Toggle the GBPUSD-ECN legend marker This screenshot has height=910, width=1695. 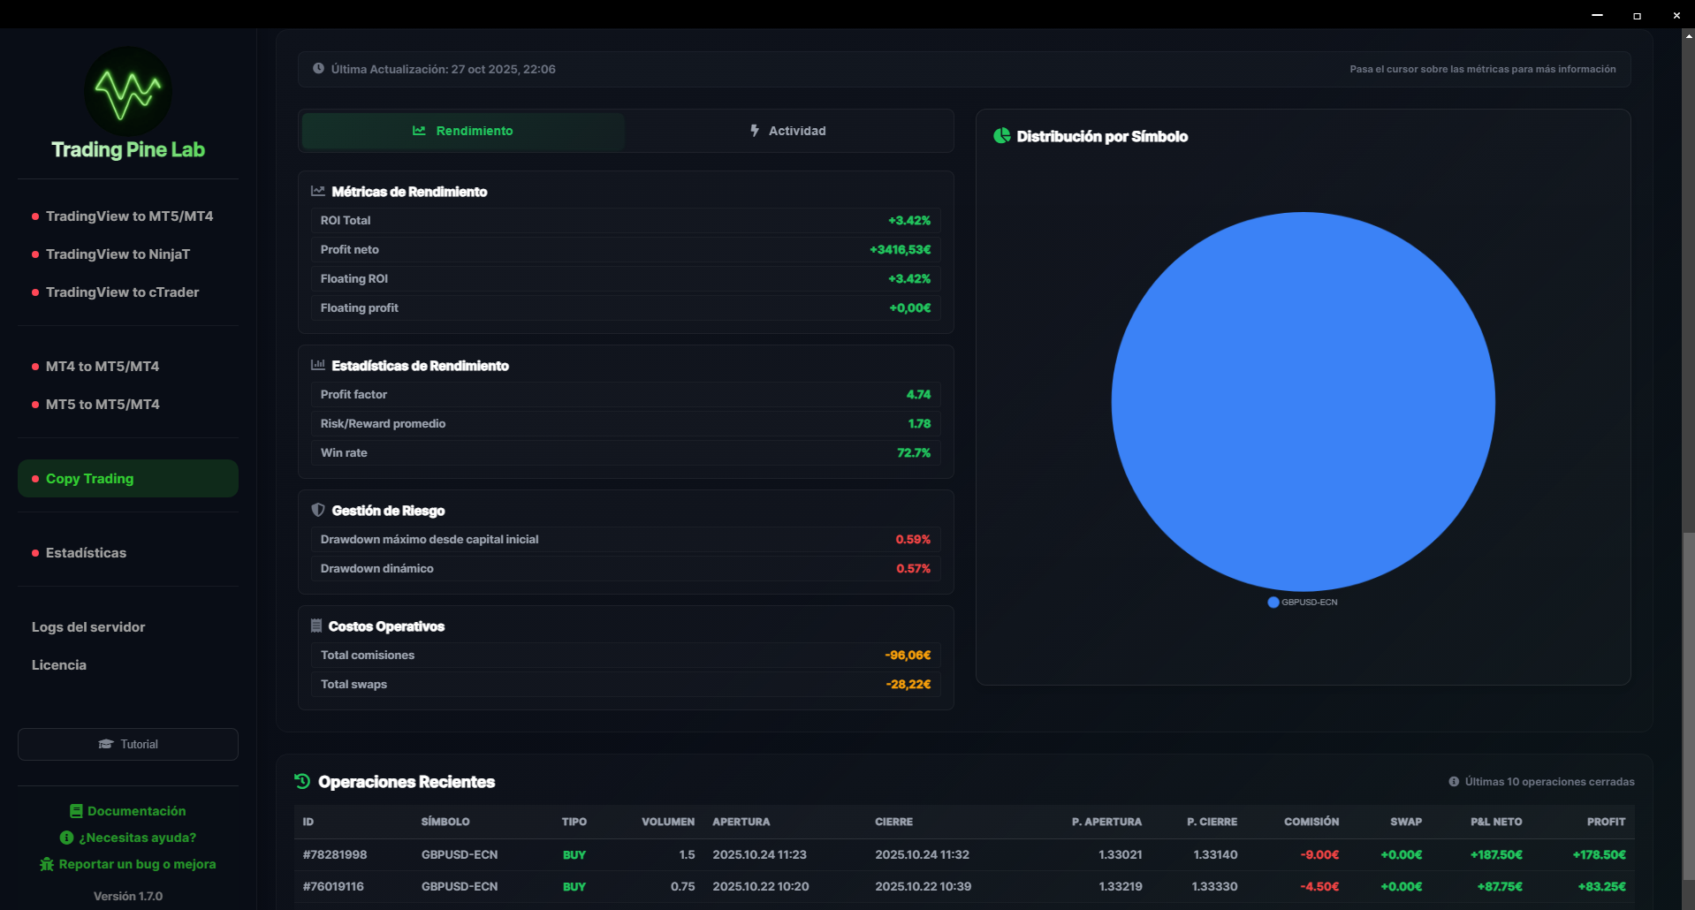(x=1273, y=603)
